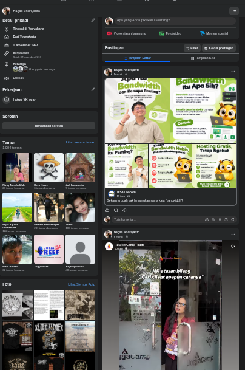Open Lihat Semua Foto link
The image size is (245, 370).
coord(81,284)
